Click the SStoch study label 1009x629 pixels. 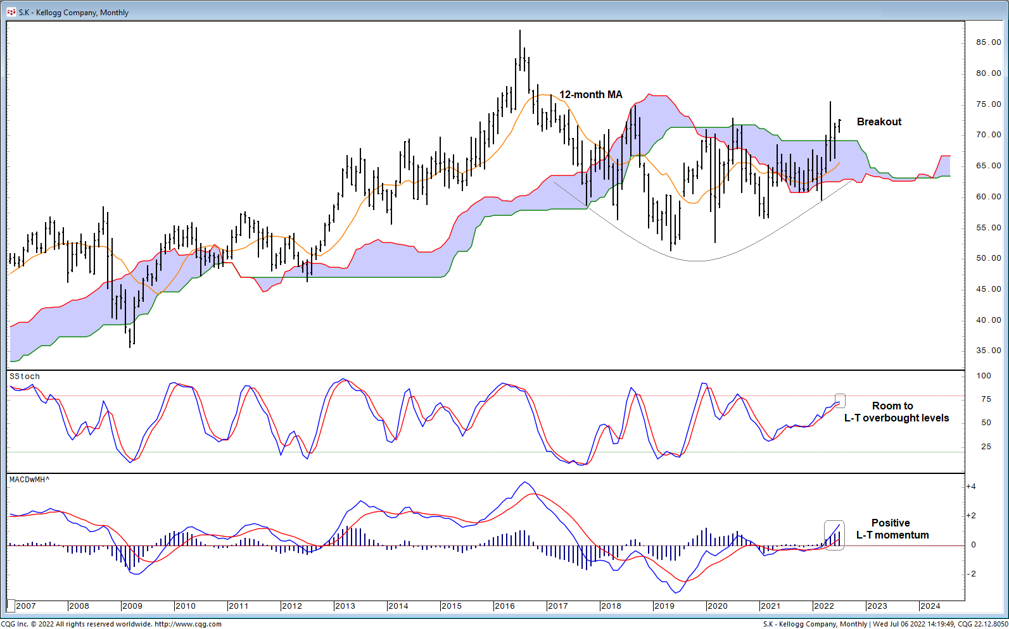pyautogui.click(x=25, y=377)
